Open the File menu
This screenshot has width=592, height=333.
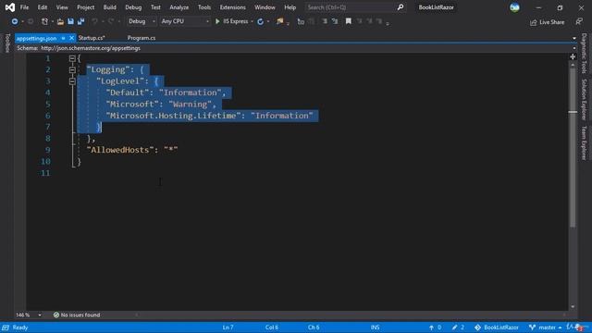[x=24, y=7]
